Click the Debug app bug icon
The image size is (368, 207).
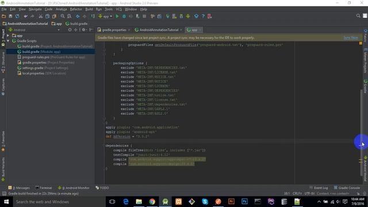[x=124, y=16]
